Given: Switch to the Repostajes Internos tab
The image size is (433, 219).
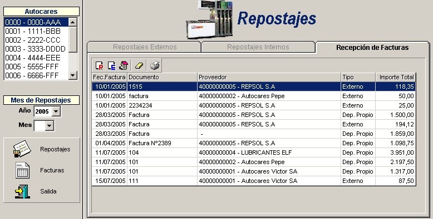Looking at the screenshot, I should (258, 47).
